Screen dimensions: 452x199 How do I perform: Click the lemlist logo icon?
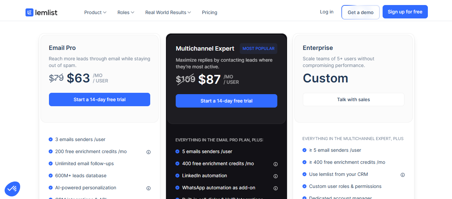point(30,12)
